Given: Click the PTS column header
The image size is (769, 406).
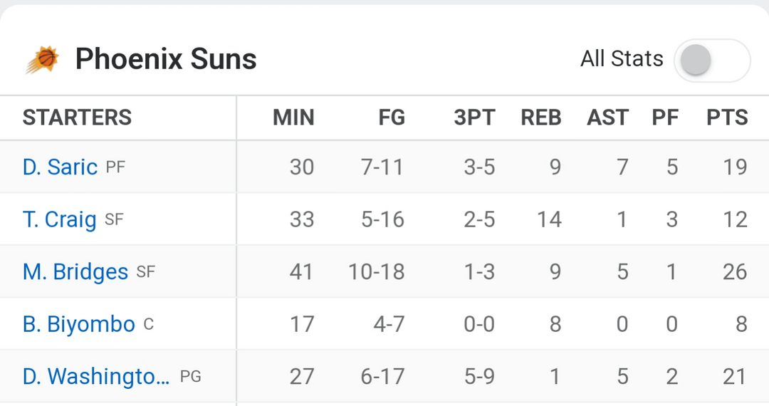Looking at the screenshot, I should pos(727,118).
